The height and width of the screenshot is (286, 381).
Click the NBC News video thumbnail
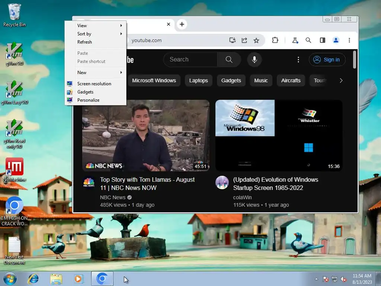pos(146,136)
